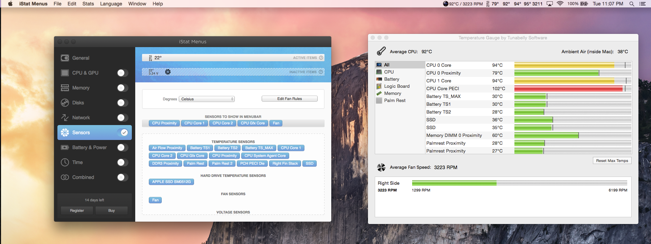
Task: Click the Disks icon in sidebar
Action: 65,103
